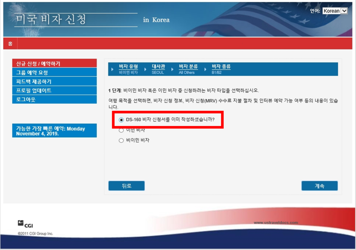
Task: Open 프로필 업데이트 sidebar item
Action: coord(54,90)
